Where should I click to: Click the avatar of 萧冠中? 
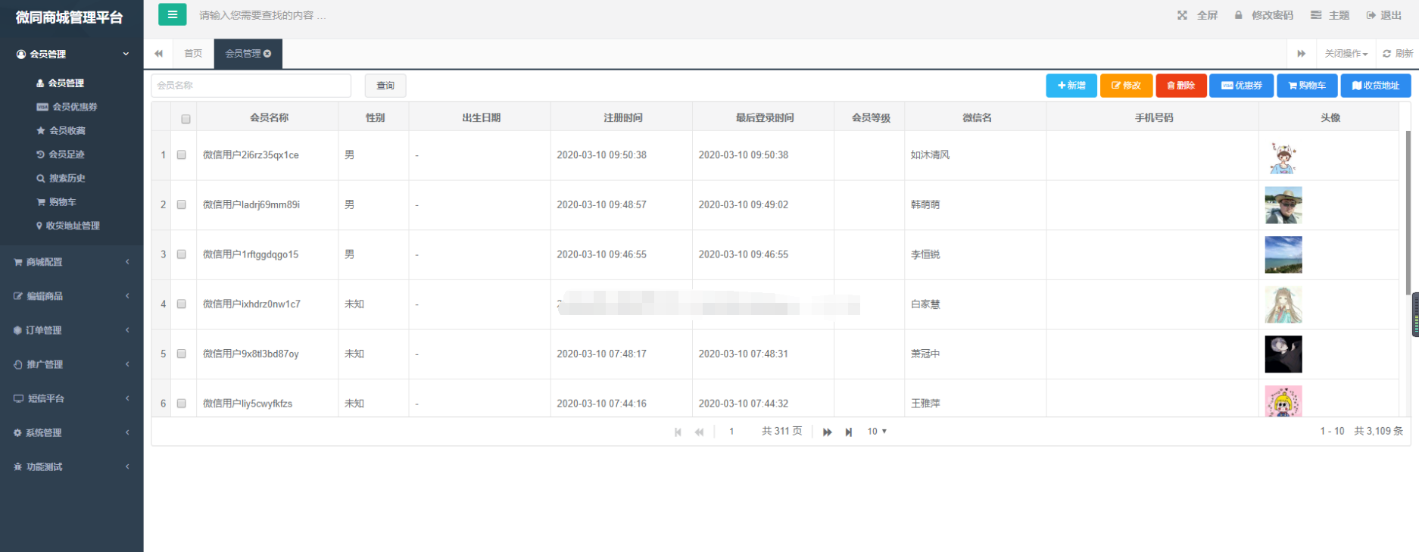click(x=1283, y=354)
